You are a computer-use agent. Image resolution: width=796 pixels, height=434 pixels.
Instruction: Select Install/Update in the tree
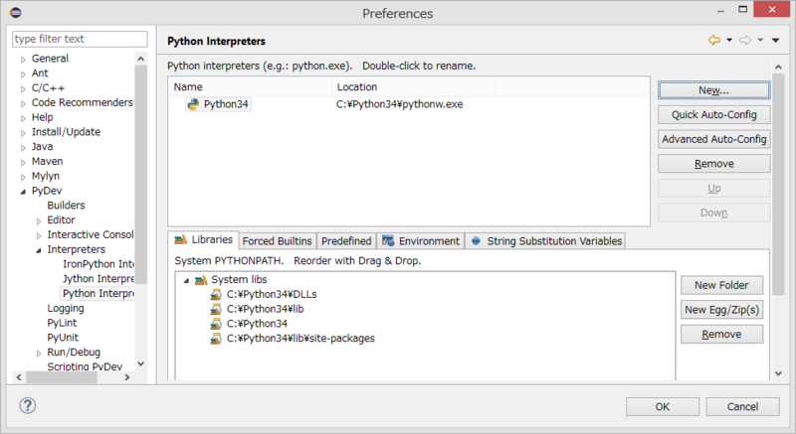coord(66,132)
